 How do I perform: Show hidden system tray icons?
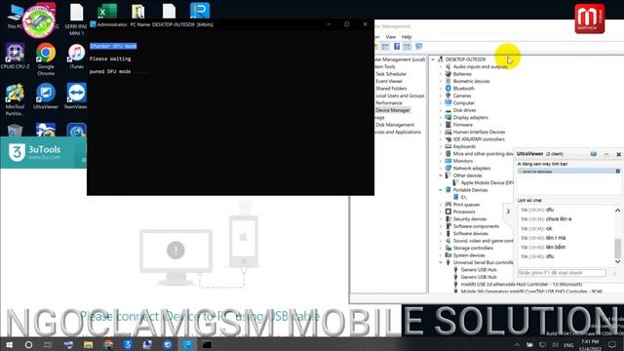[x=517, y=344]
